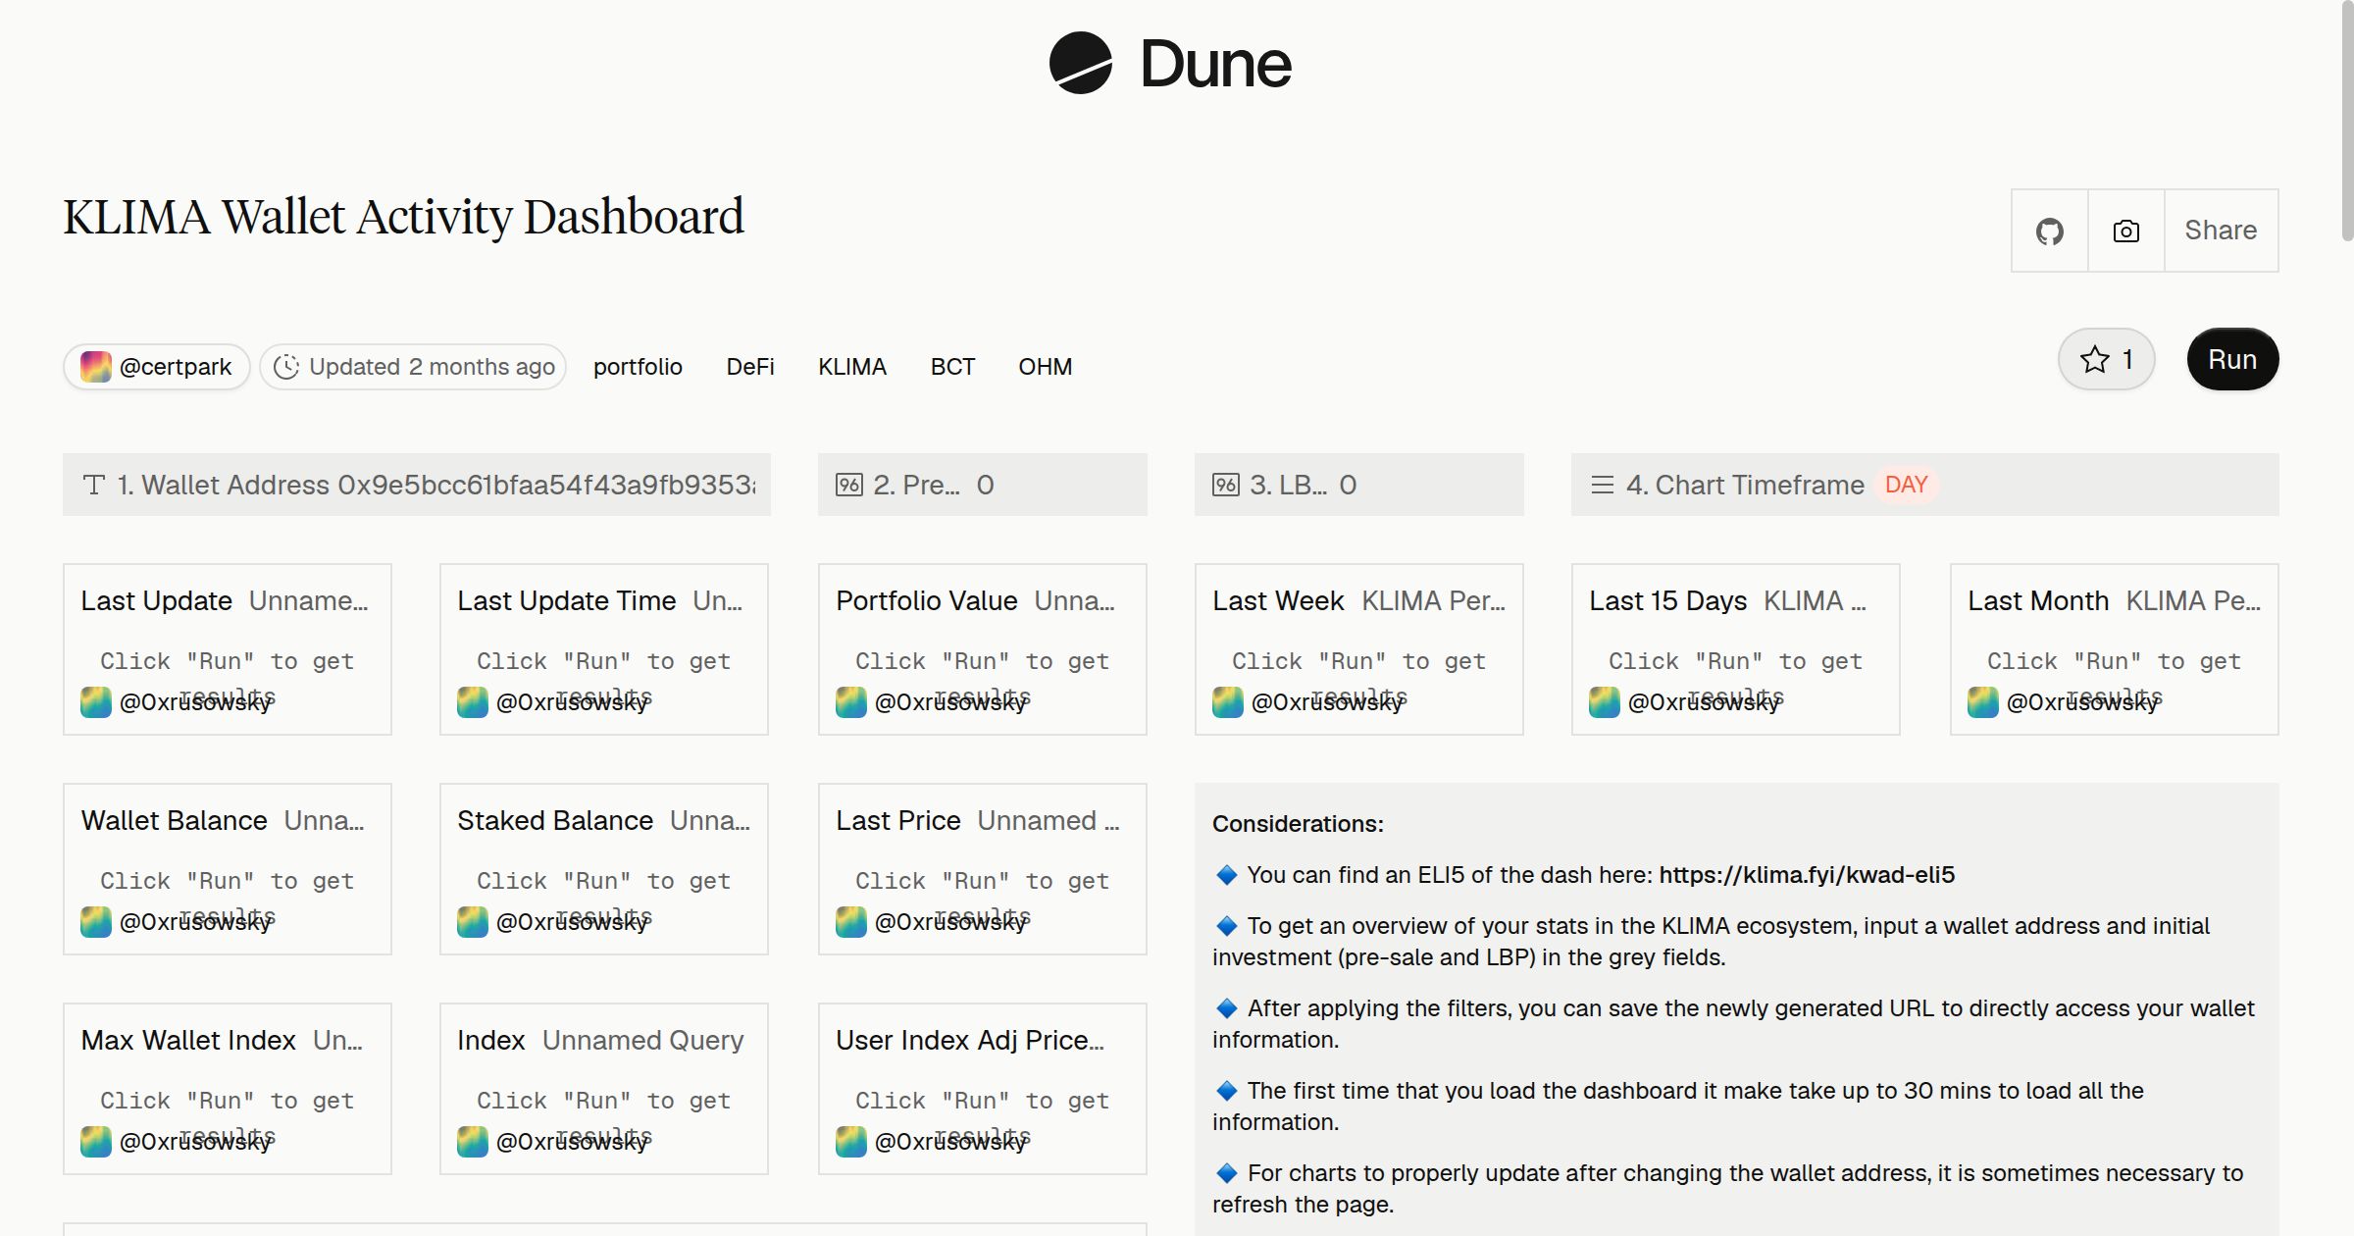Select the KLIMA tag
The image size is (2354, 1236).
point(852,367)
